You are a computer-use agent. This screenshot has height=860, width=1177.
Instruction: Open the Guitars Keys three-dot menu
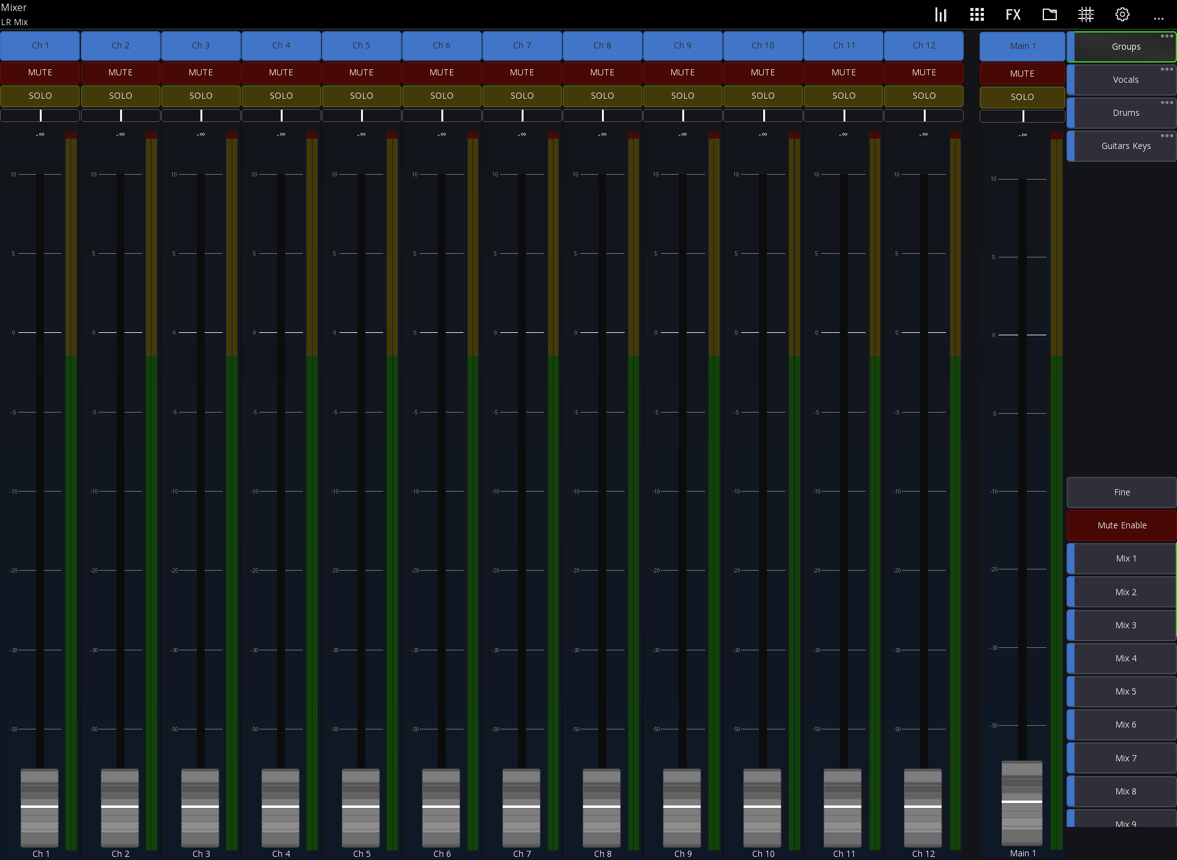click(x=1167, y=135)
